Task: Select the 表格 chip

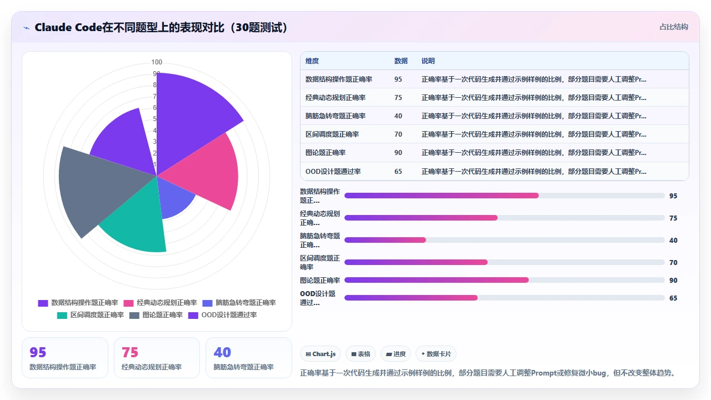Action: click(x=360, y=354)
